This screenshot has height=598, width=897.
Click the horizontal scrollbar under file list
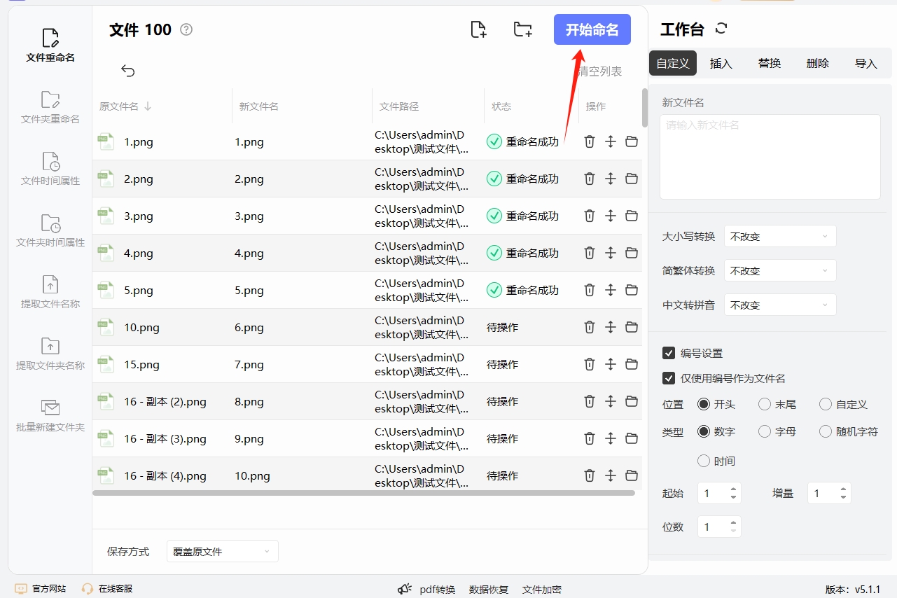(363, 493)
